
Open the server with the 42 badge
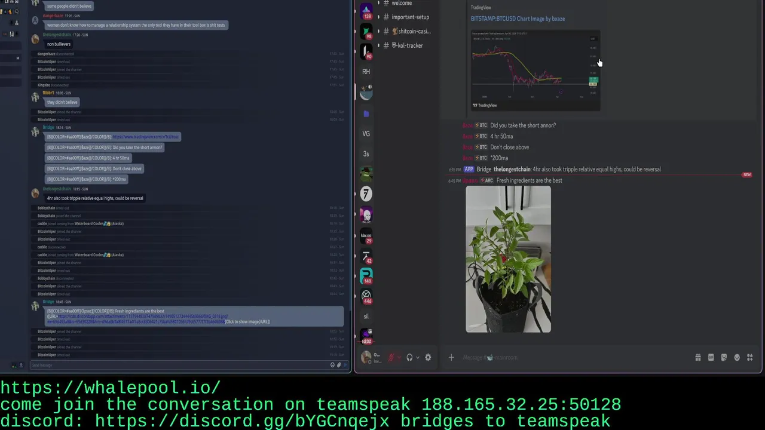366,256
